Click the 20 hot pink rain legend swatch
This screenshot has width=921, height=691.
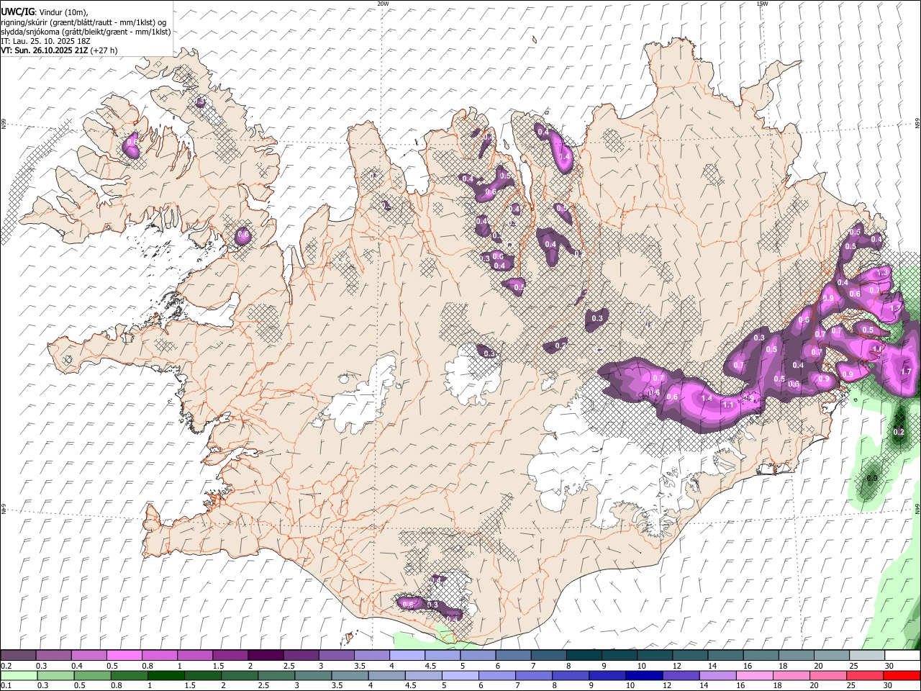829,675
